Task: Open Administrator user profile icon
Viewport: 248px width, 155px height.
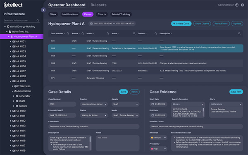Action: coord(237,5)
